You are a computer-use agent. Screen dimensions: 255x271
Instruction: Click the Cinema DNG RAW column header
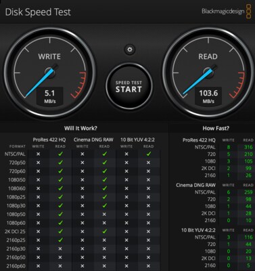(93, 140)
